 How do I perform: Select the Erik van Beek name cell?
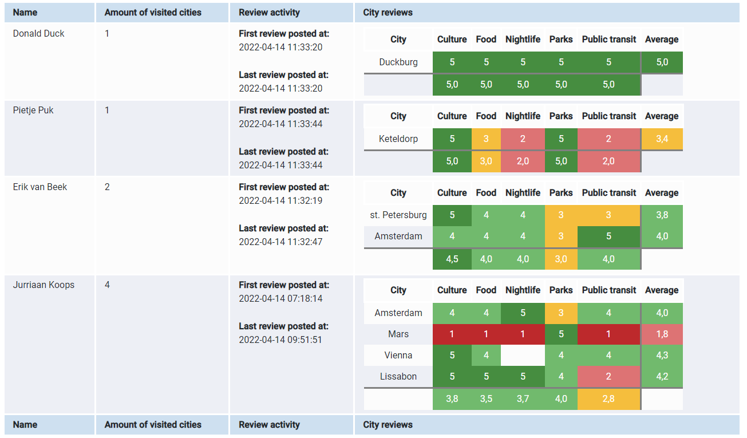(x=50, y=226)
